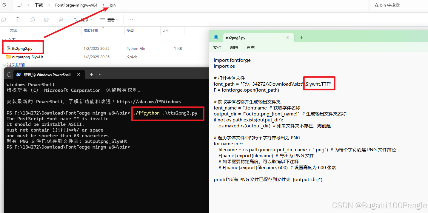Open the 编辑 menu in Notepad
Screen dimensions: 428x213
click(234, 47)
